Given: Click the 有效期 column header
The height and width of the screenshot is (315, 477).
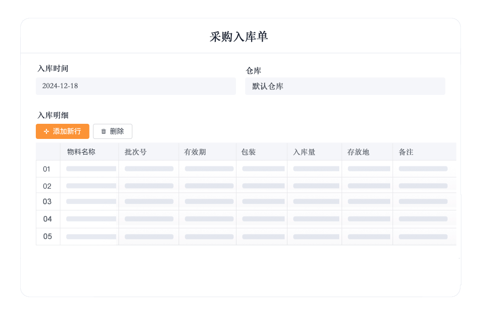Looking at the screenshot, I should pos(195,152).
